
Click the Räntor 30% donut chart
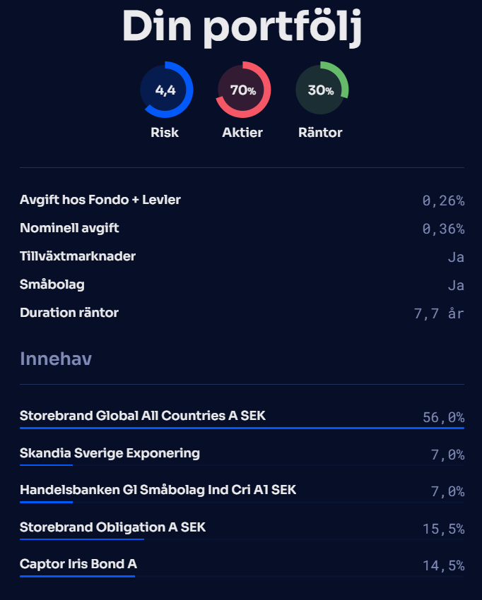[321, 90]
